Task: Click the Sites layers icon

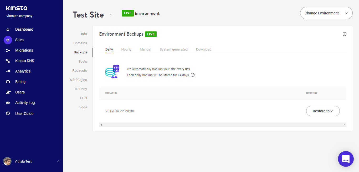Action: tap(8, 40)
